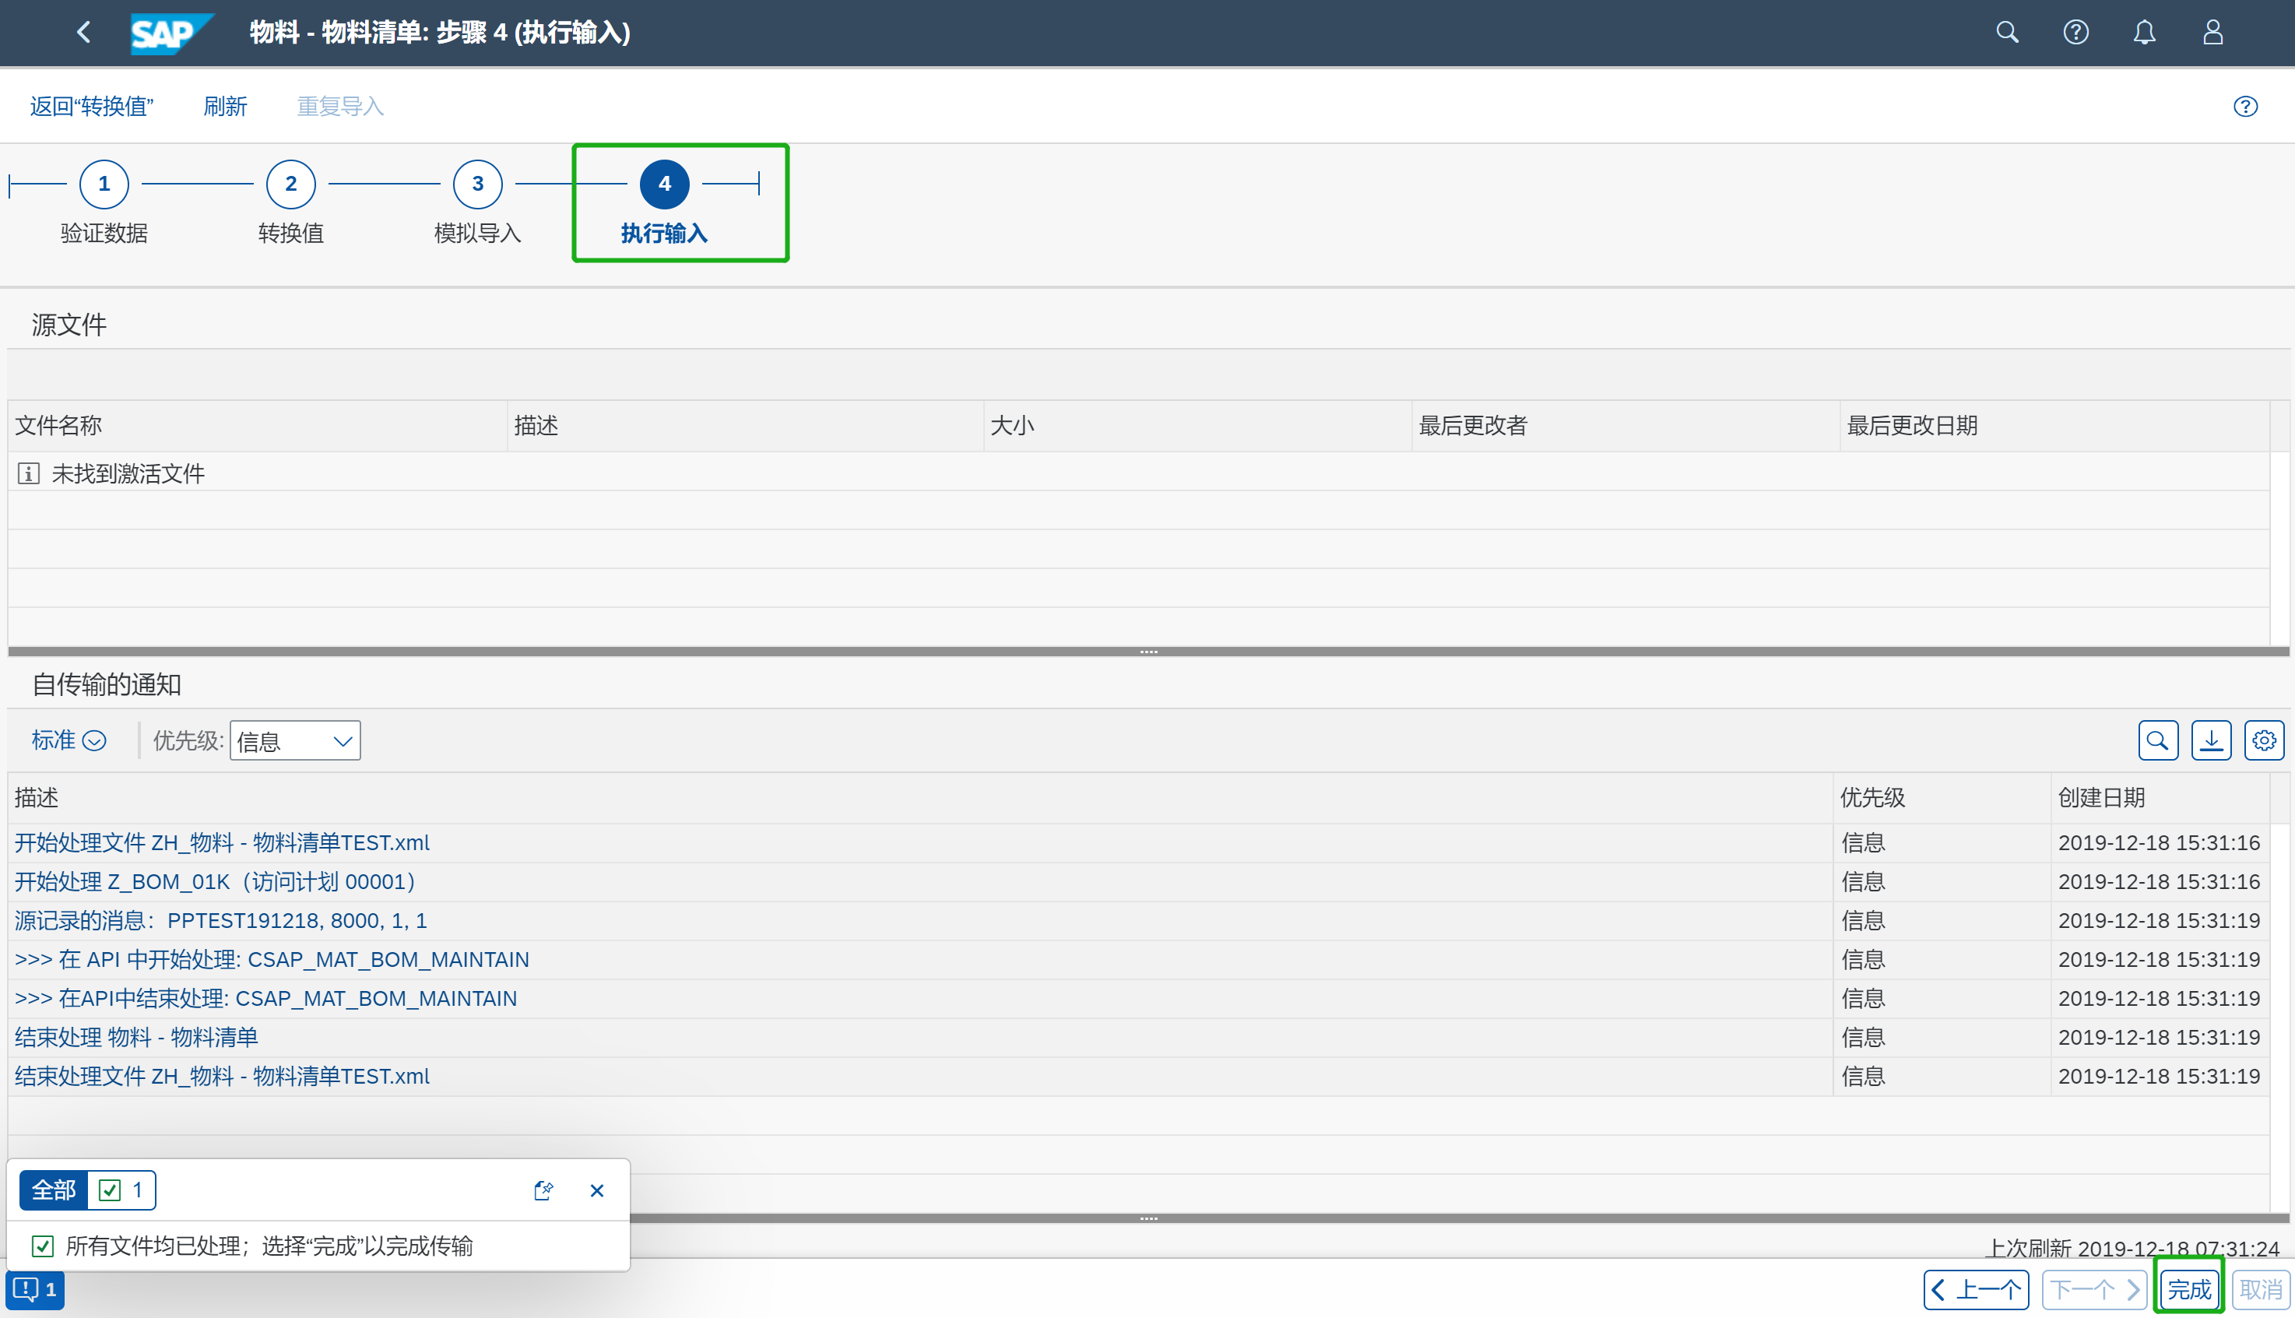Expand the 标准 view variant dropdown
The image size is (2295, 1318).
[x=69, y=740]
